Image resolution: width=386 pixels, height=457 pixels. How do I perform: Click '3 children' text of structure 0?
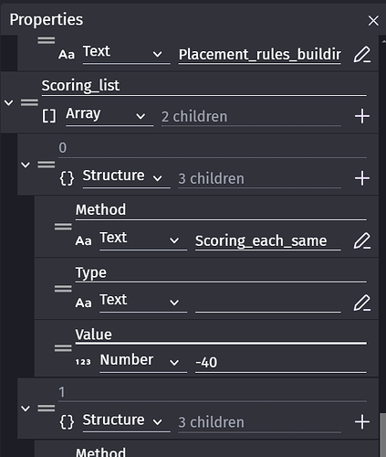pyautogui.click(x=211, y=179)
